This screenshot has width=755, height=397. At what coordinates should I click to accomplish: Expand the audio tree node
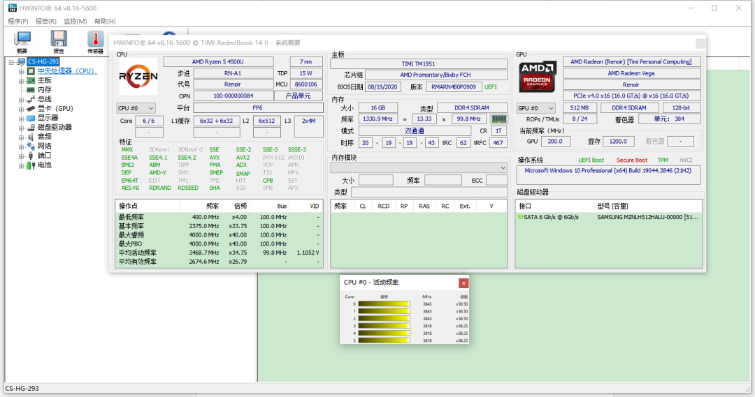[21, 137]
